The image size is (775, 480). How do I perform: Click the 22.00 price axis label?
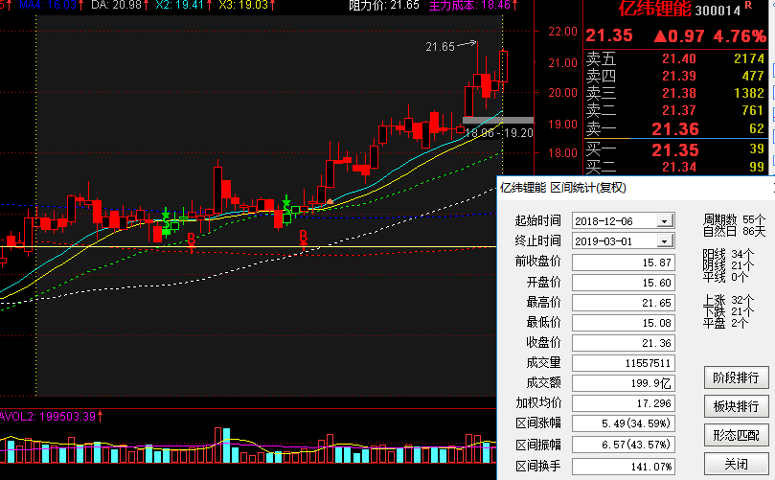pos(562,32)
